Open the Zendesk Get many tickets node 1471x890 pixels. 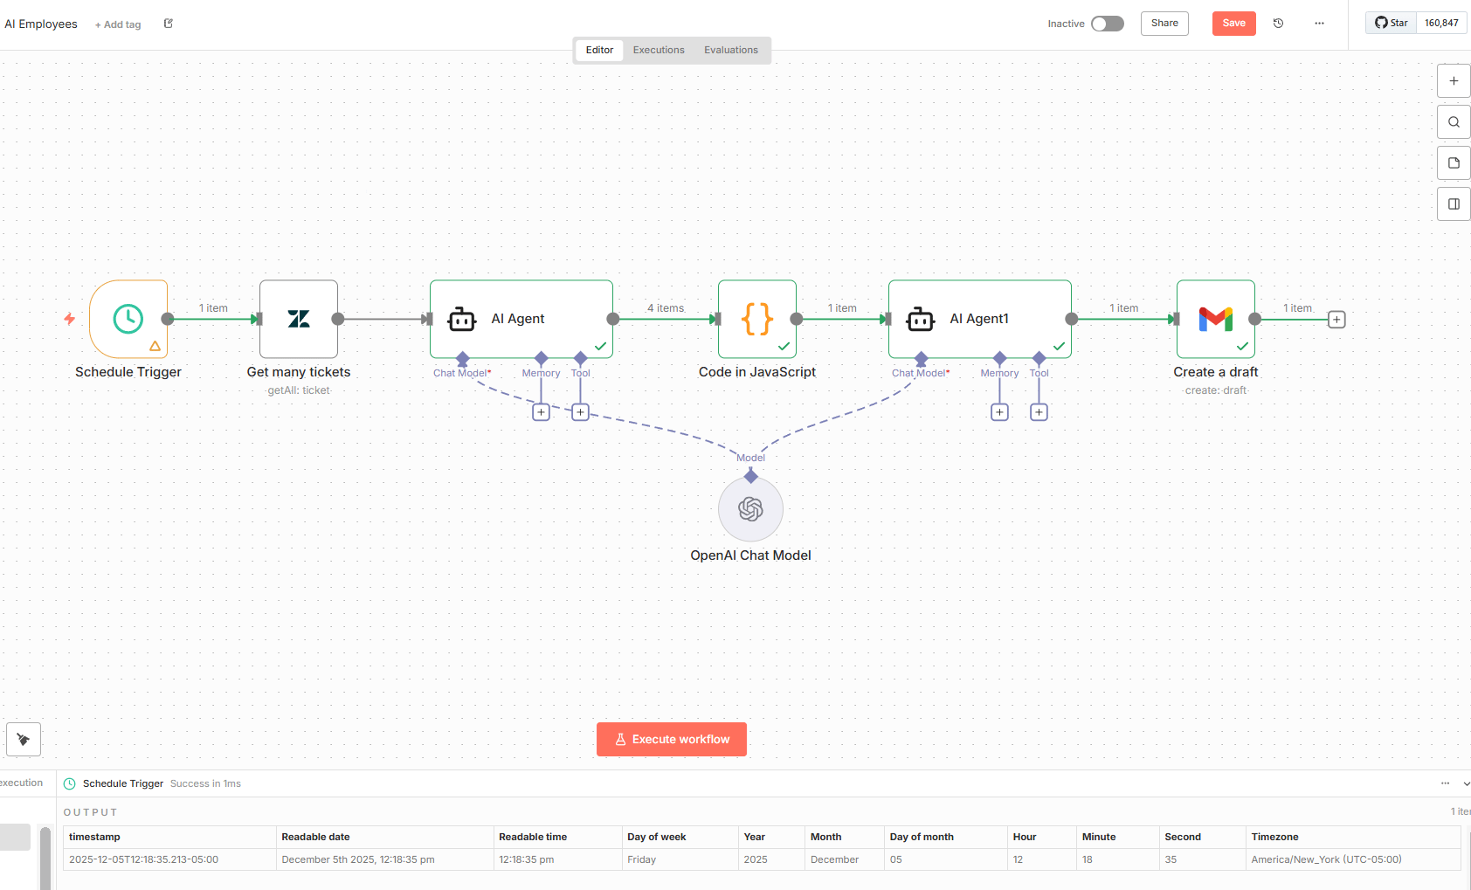point(298,319)
